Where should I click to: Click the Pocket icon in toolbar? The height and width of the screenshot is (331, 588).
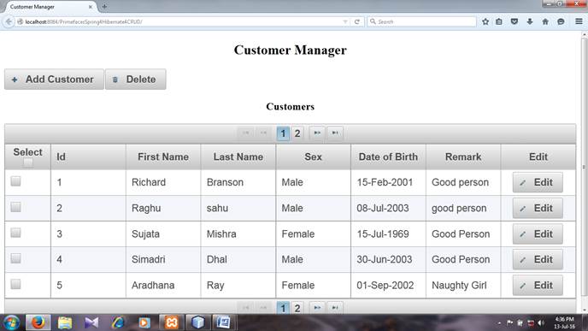click(514, 21)
